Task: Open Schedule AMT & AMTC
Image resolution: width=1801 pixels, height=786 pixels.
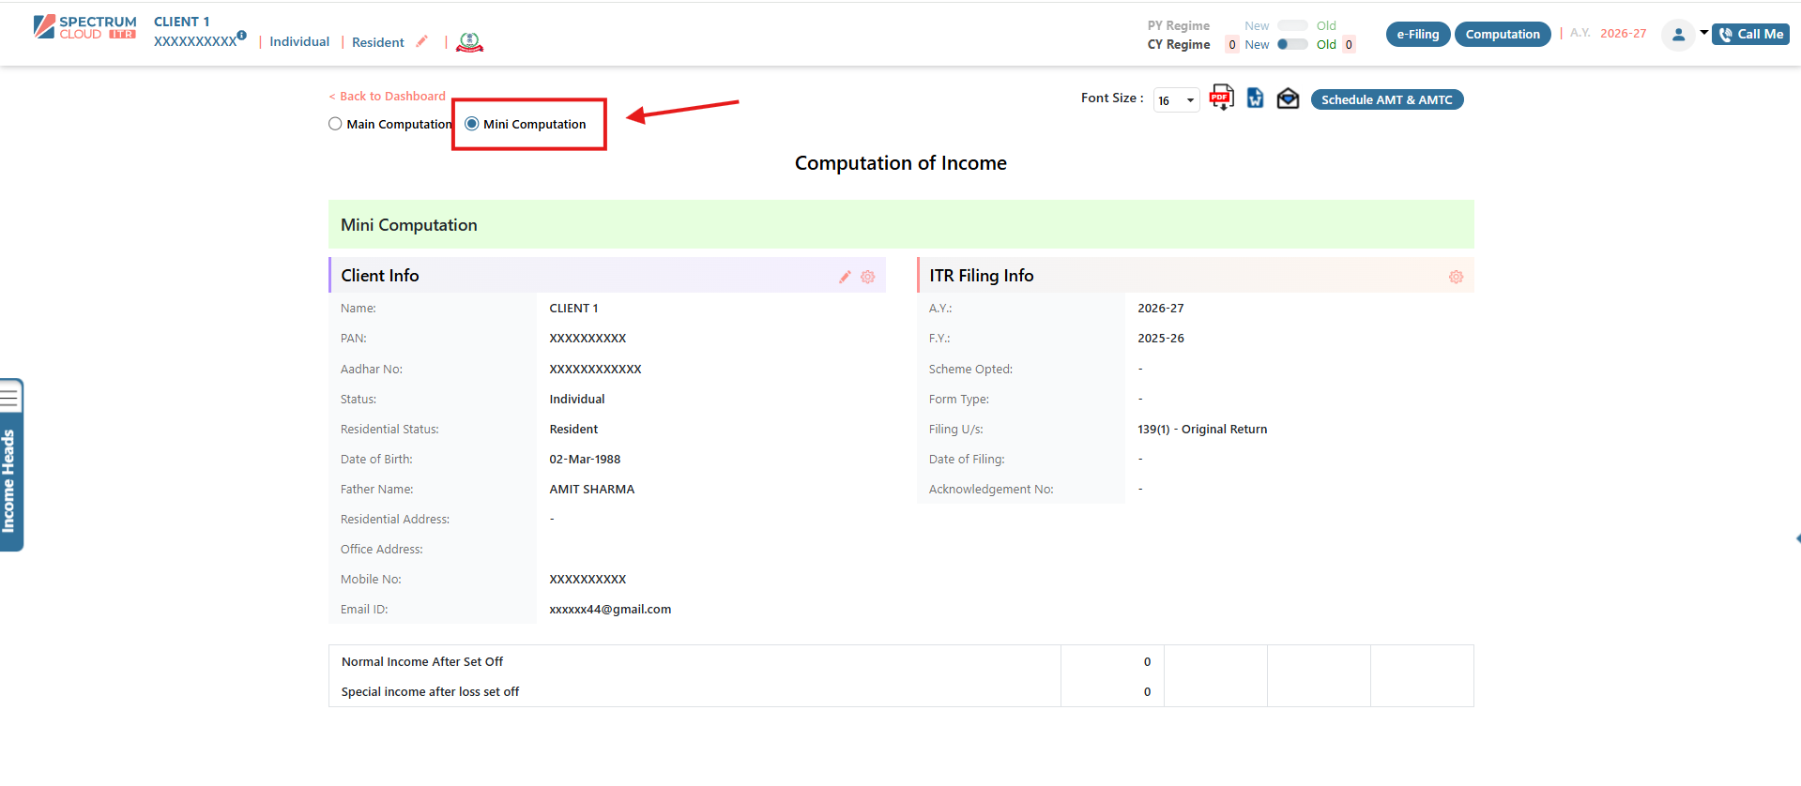Action: [1386, 99]
